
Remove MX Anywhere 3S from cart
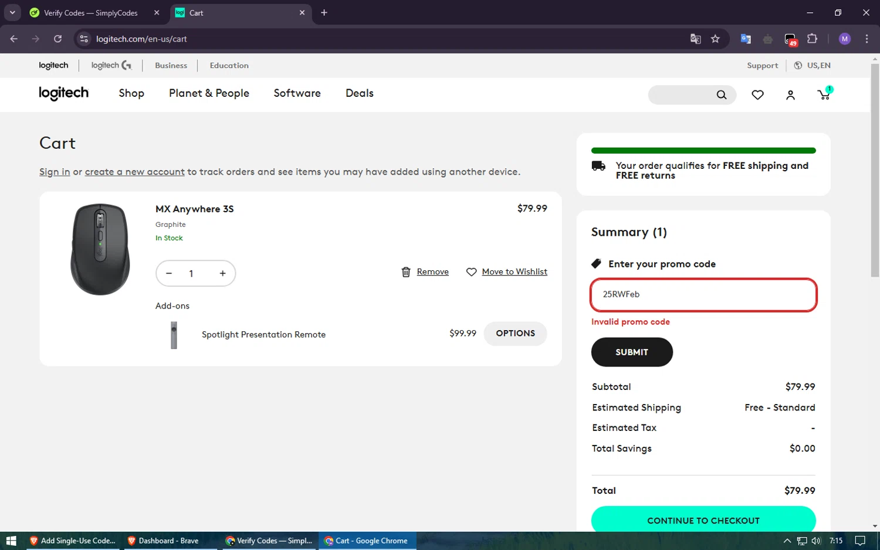(432, 272)
